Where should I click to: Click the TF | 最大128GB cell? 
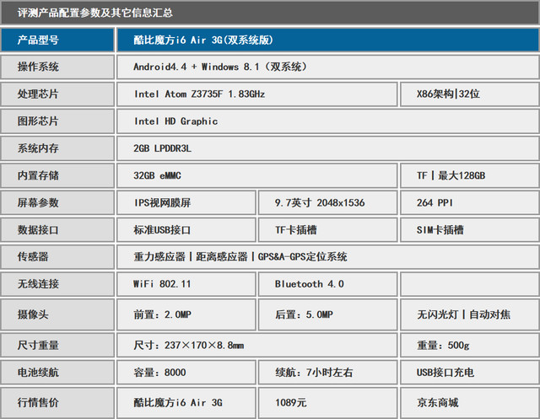click(x=470, y=175)
